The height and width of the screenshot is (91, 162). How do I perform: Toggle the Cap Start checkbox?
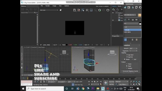(127, 55)
